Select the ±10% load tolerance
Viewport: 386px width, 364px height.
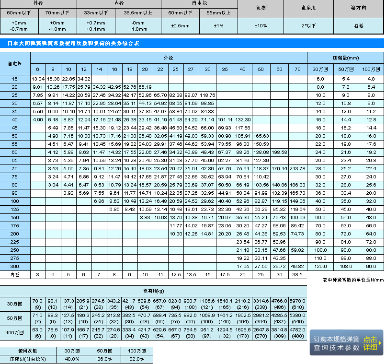[261, 26]
